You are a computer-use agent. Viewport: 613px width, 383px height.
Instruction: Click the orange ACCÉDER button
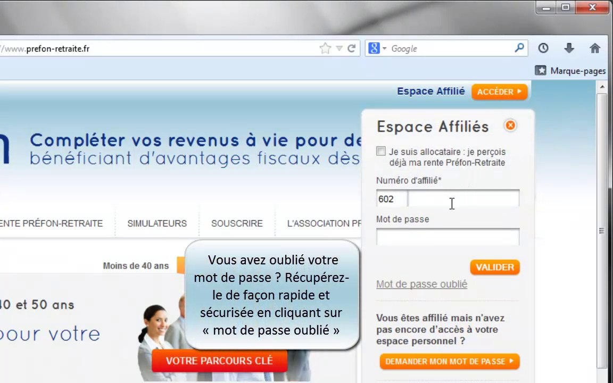(x=499, y=92)
